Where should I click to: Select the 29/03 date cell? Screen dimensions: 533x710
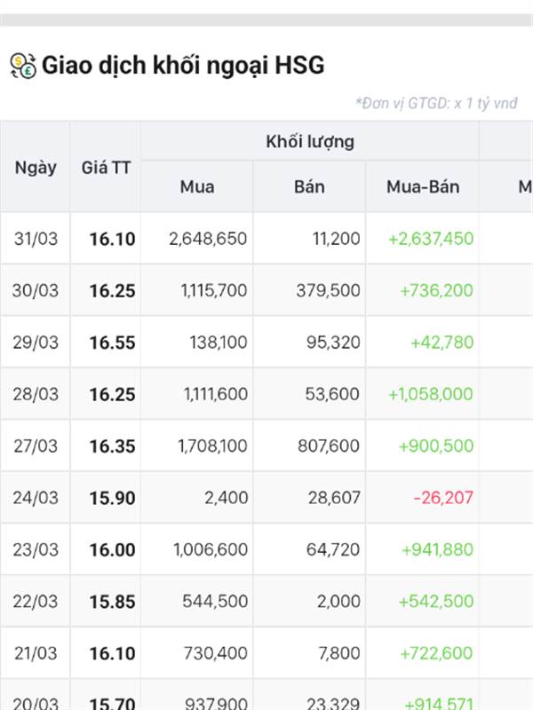[x=36, y=343]
